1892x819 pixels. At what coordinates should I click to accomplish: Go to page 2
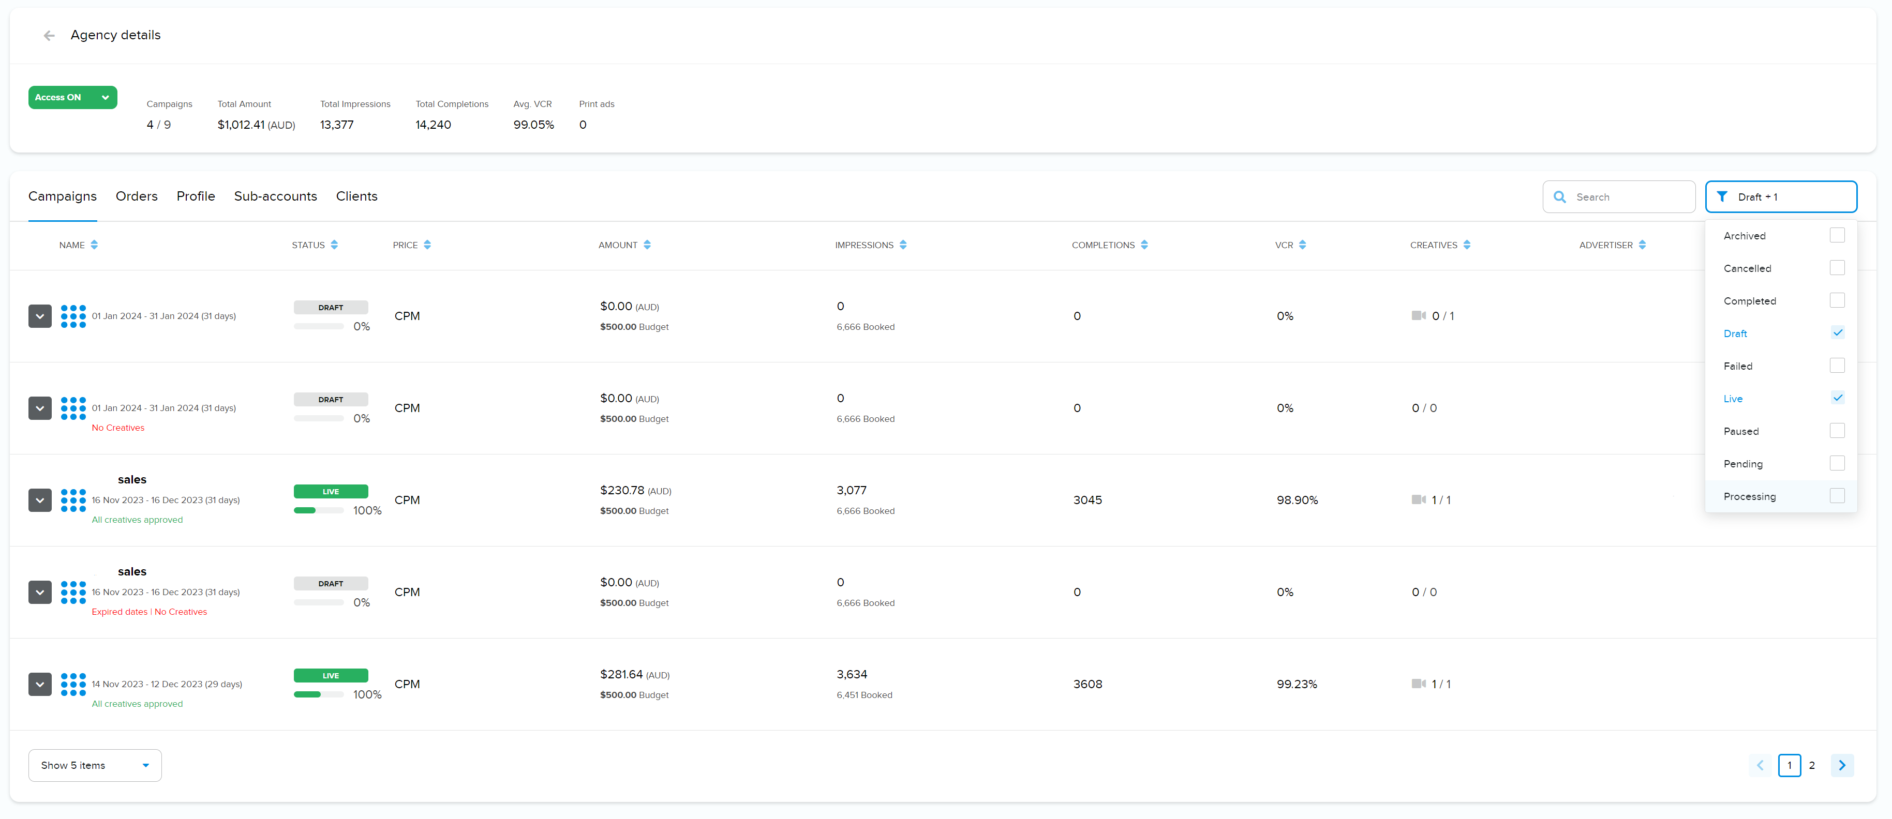(x=1812, y=765)
